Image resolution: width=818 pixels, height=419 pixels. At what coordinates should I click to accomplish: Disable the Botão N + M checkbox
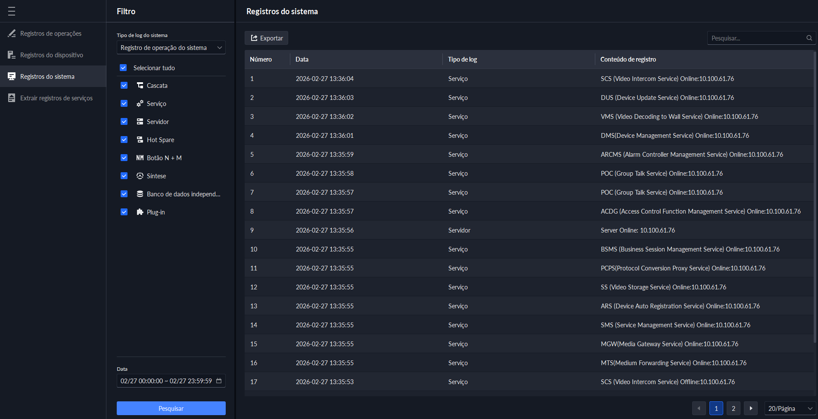[124, 158]
